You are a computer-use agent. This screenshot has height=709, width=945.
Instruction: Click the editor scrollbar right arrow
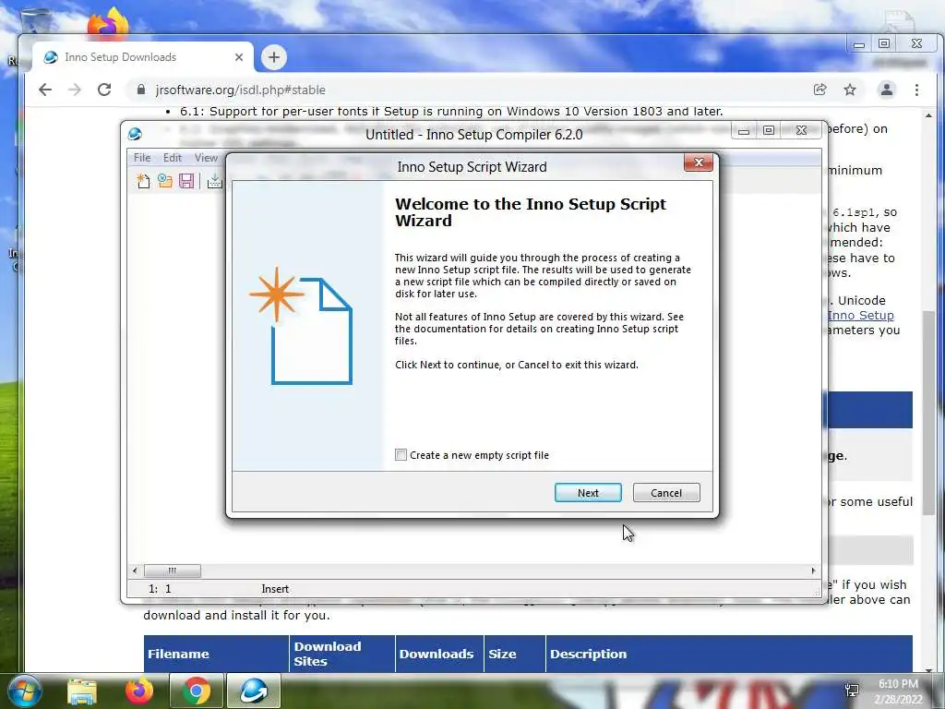click(x=813, y=571)
